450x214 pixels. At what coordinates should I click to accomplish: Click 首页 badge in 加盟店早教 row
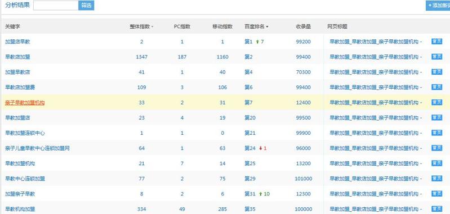click(437, 41)
